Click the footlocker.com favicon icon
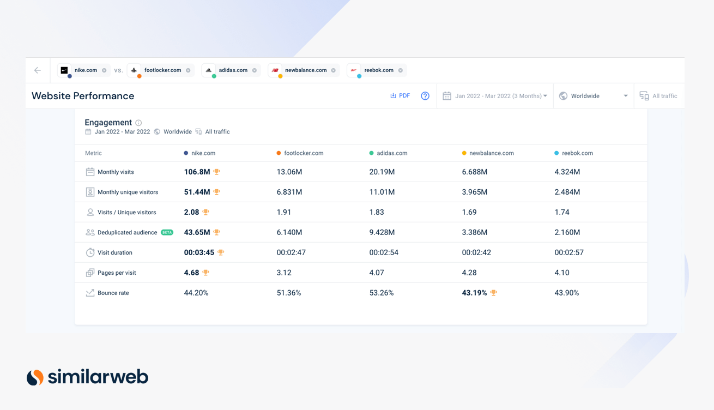714x410 pixels. tap(134, 70)
